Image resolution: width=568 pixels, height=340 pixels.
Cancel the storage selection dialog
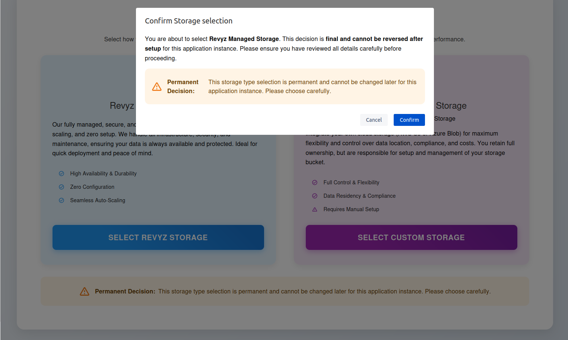click(x=374, y=120)
